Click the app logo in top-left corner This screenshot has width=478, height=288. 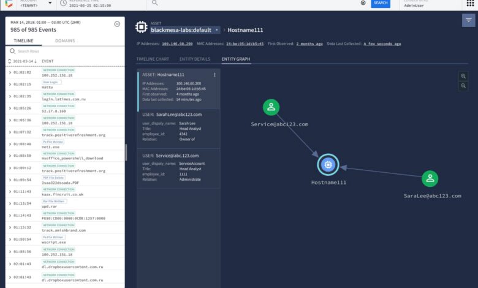pos(9,4)
